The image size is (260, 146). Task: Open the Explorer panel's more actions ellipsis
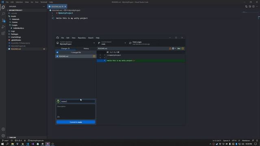click(44, 6)
